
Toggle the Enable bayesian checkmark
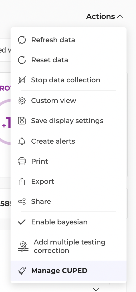tap(22, 222)
